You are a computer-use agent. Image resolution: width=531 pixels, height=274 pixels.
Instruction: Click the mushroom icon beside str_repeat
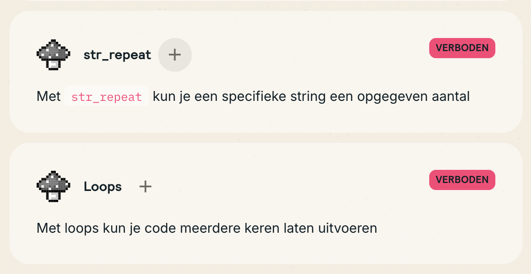coord(53,55)
